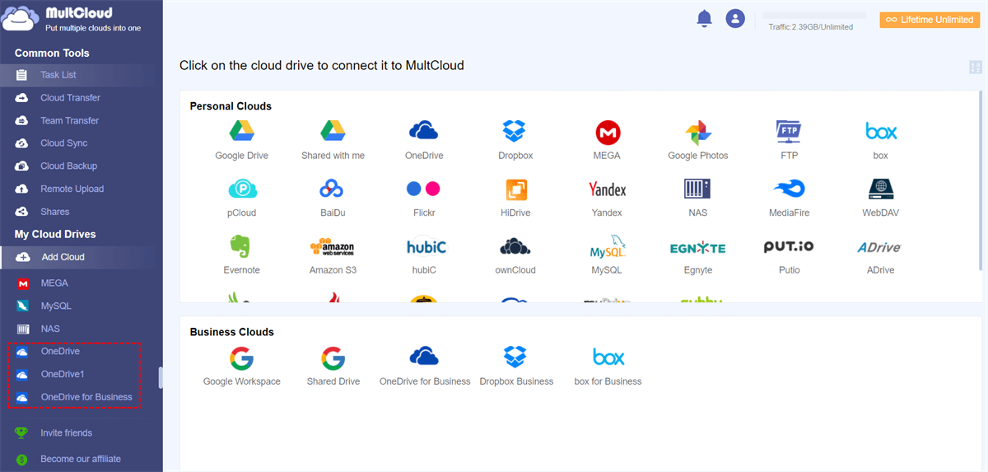Select the BaiDu cloud icon
This screenshot has width=988, height=472.
333,197
